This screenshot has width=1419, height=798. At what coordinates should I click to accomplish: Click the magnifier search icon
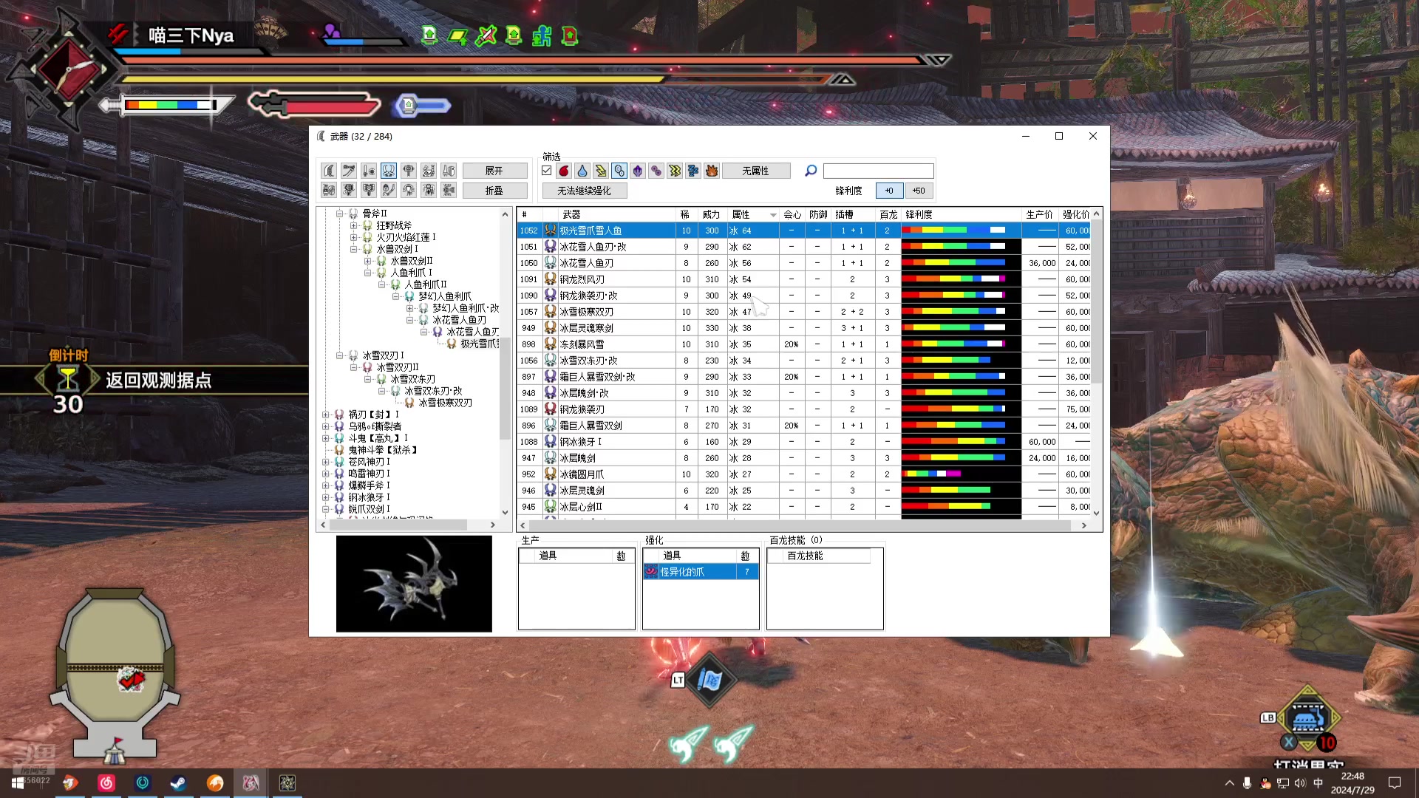pyautogui.click(x=811, y=171)
